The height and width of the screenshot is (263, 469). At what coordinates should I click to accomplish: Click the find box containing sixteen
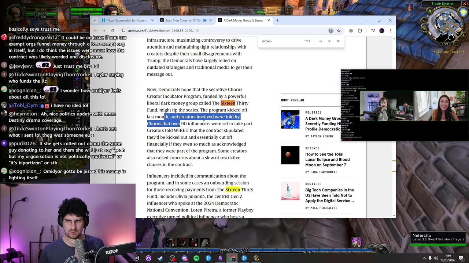point(280,41)
